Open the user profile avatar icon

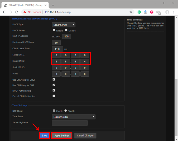tap(167, 12)
